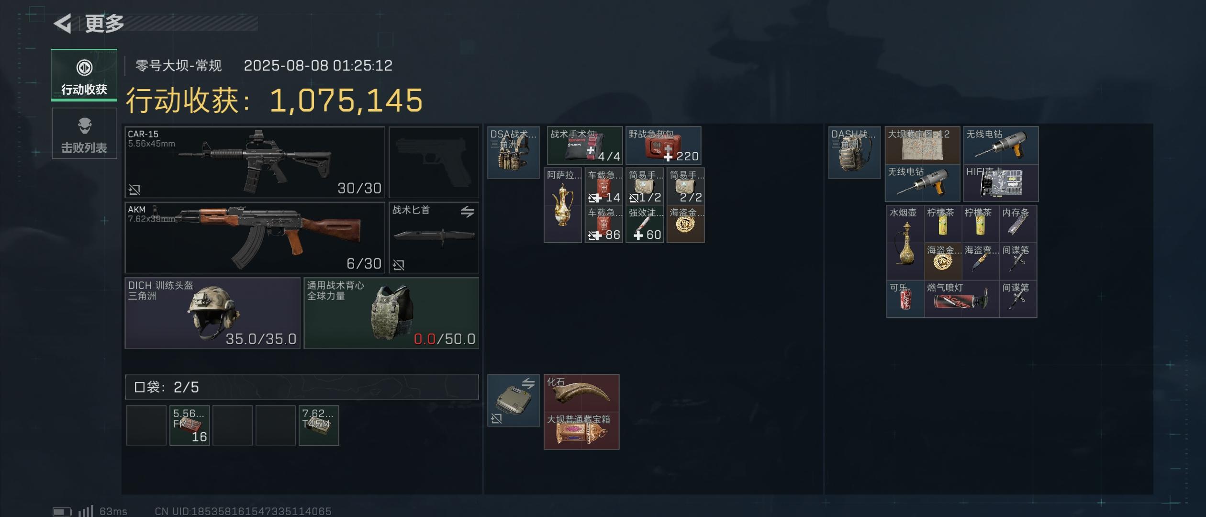Open the 击败列表 tab
The image size is (1206, 517).
[x=84, y=134]
